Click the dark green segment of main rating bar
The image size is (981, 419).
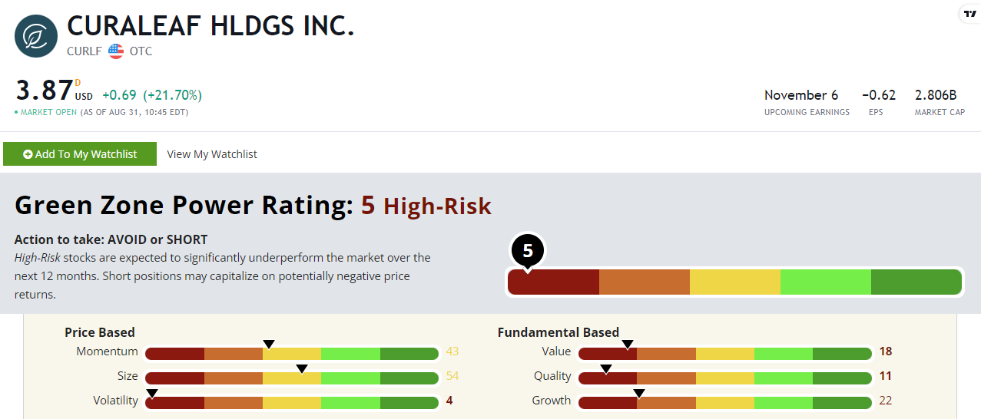point(916,282)
